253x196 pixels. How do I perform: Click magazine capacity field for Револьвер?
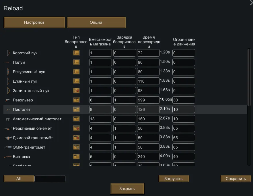point(100,100)
